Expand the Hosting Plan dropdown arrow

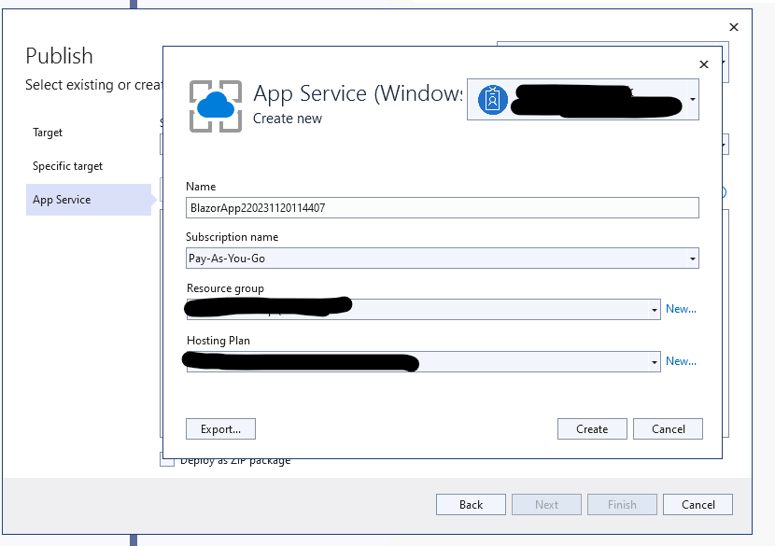[x=655, y=362]
